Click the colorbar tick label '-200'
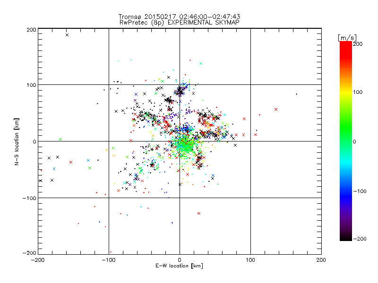The image size is (378, 283). (360, 239)
